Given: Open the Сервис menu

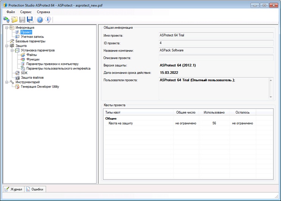Looking at the screenshot, I should pos(26,12).
